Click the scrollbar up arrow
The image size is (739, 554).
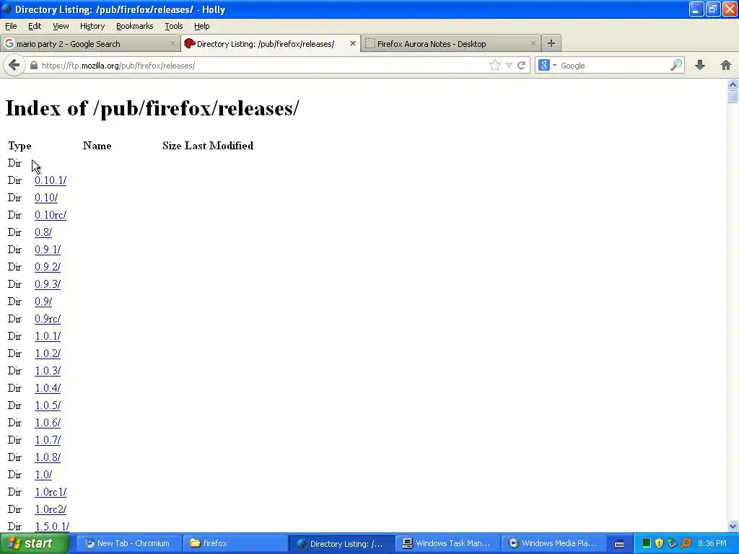coord(733,85)
